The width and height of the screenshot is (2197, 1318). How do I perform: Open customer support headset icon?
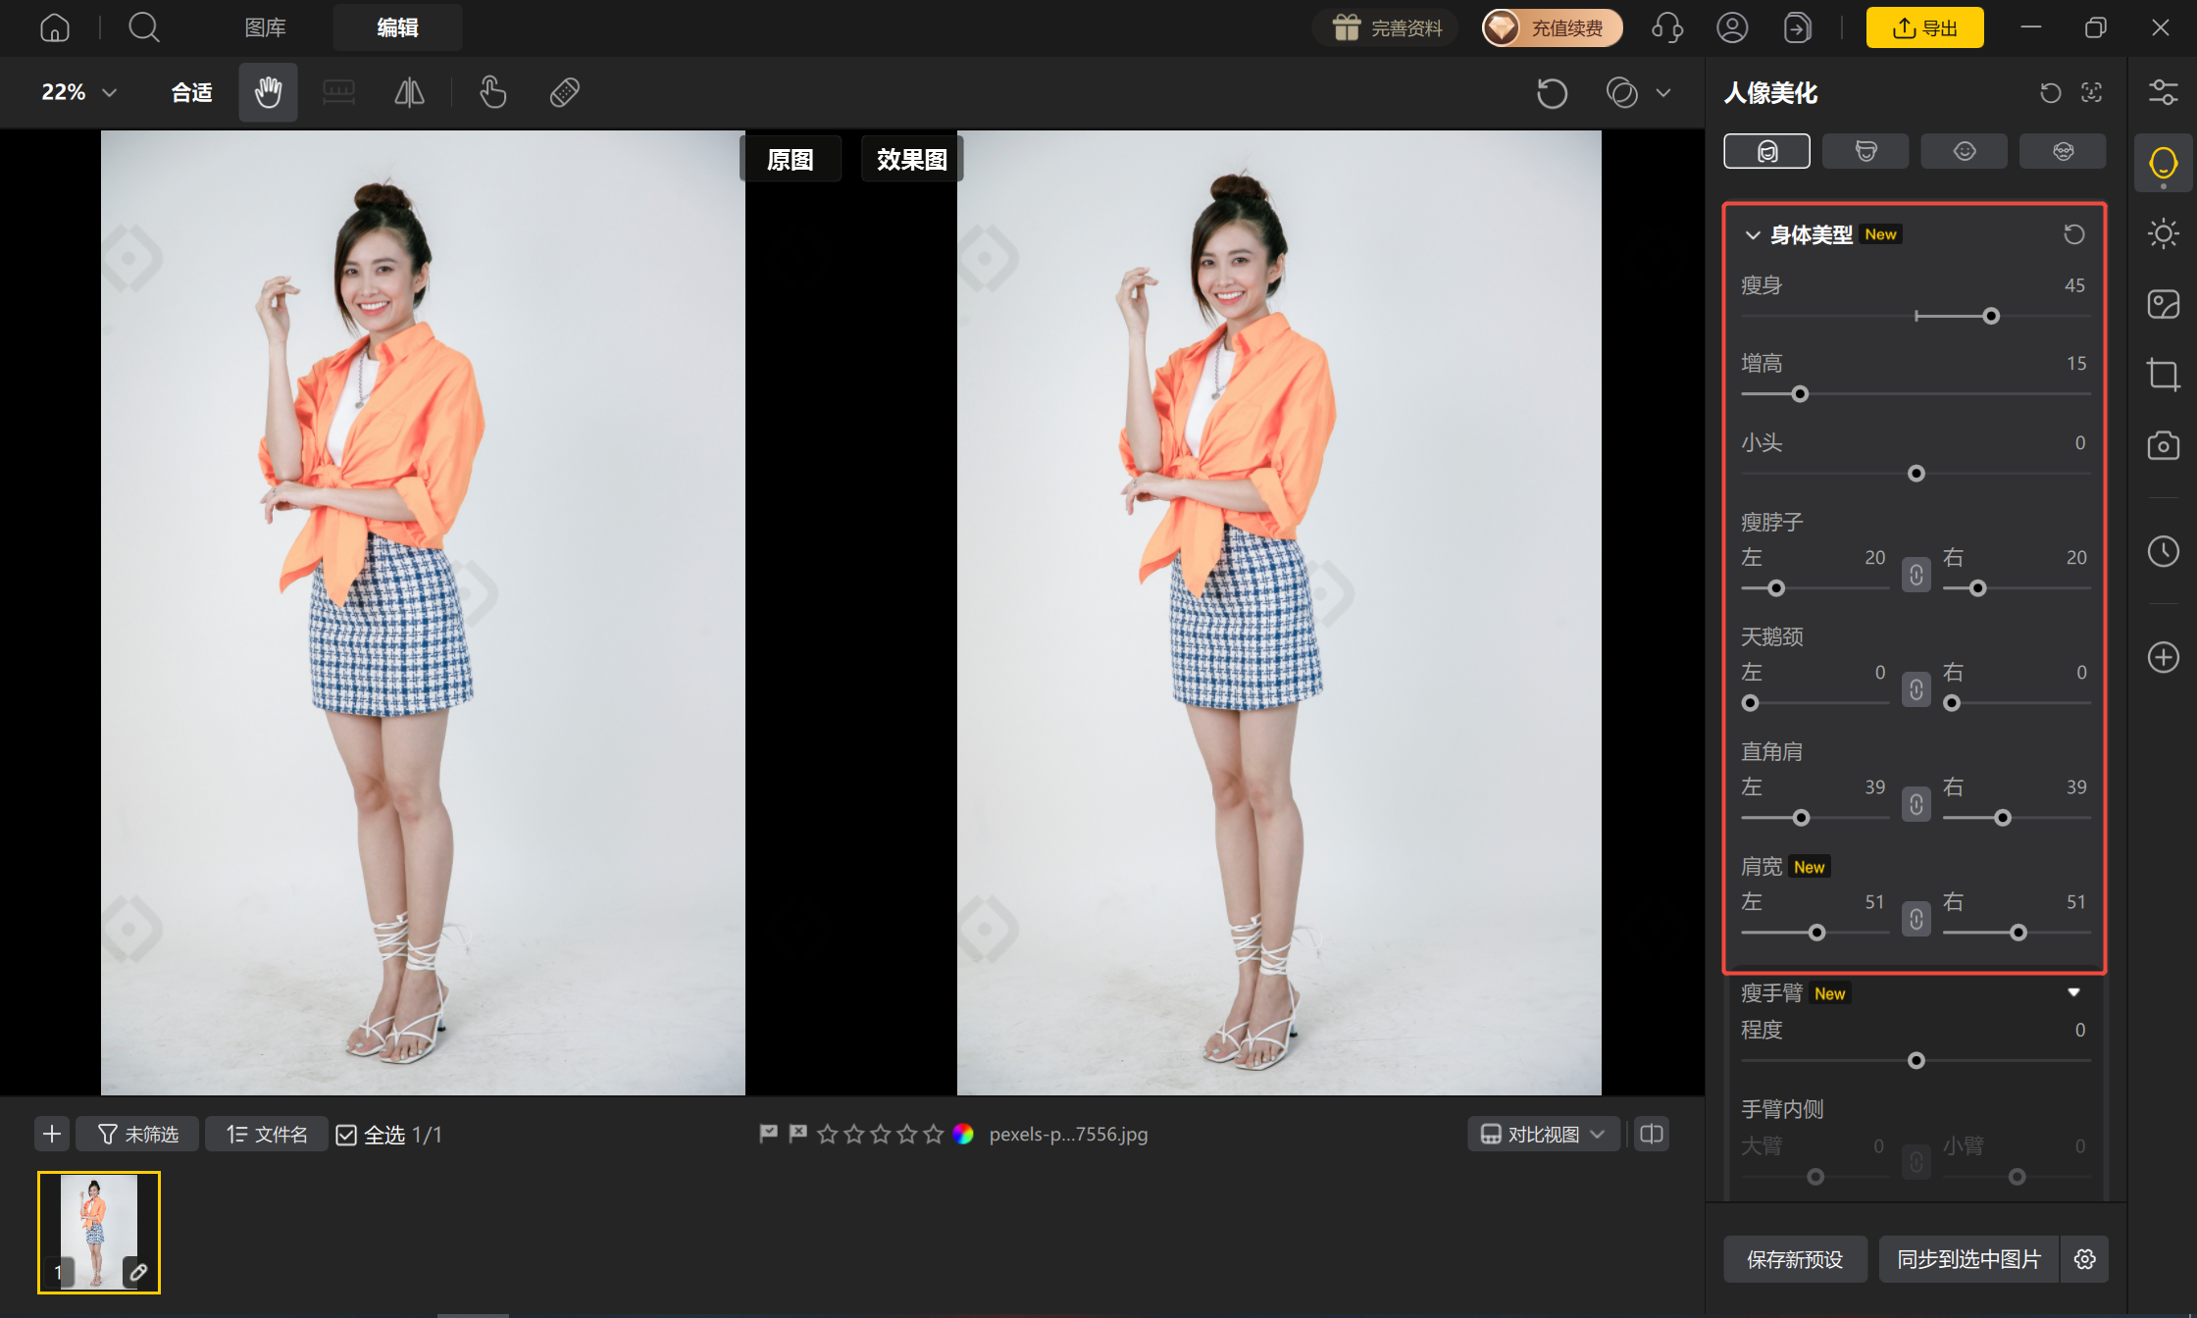click(x=1667, y=27)
